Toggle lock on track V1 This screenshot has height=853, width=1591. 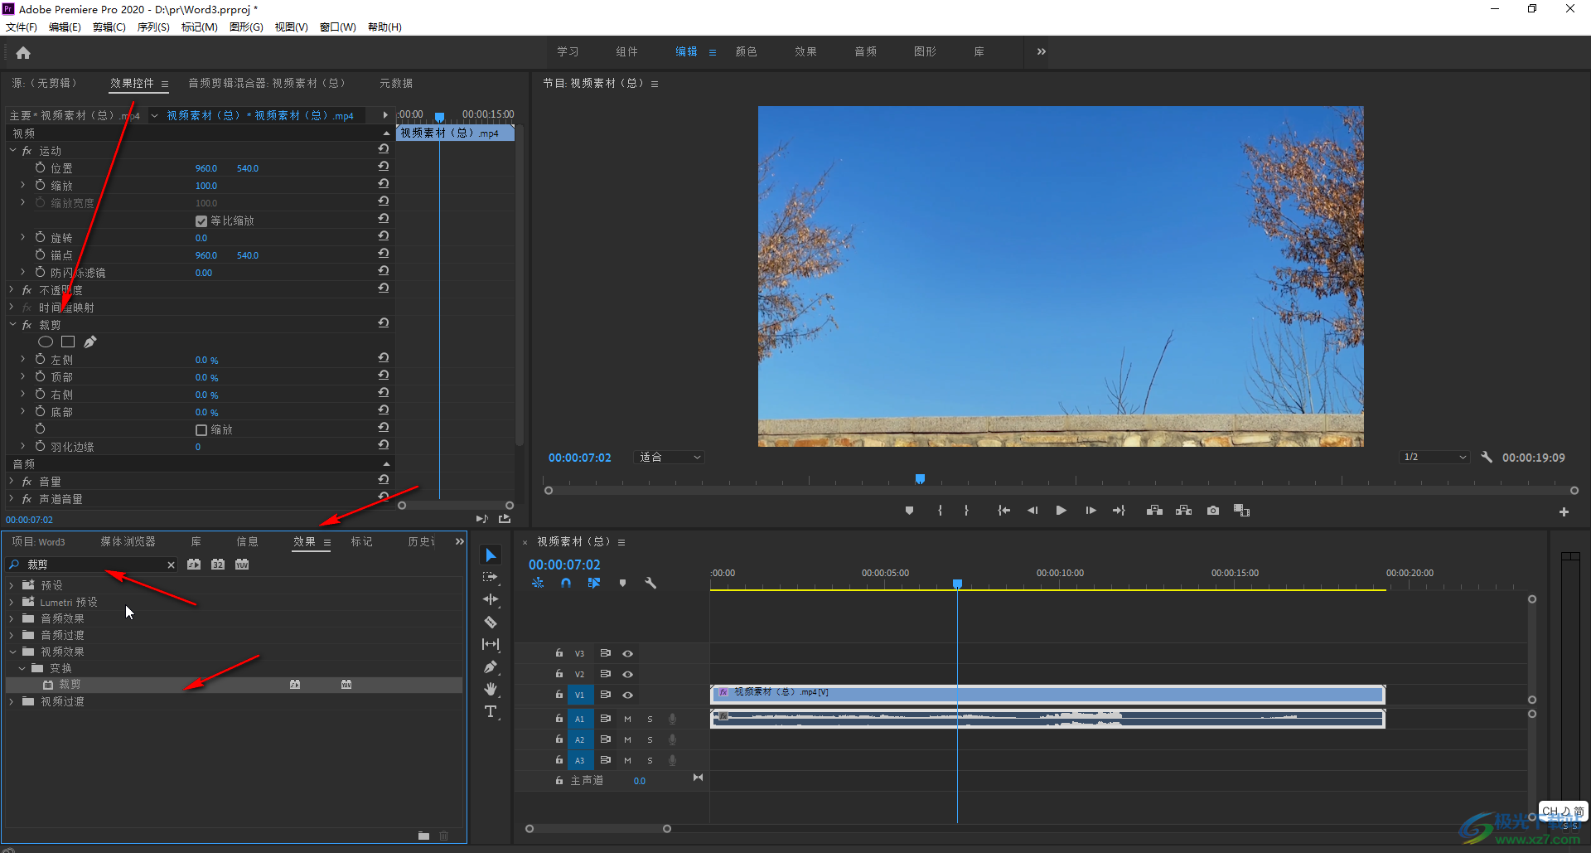click(x=559, y=695)
